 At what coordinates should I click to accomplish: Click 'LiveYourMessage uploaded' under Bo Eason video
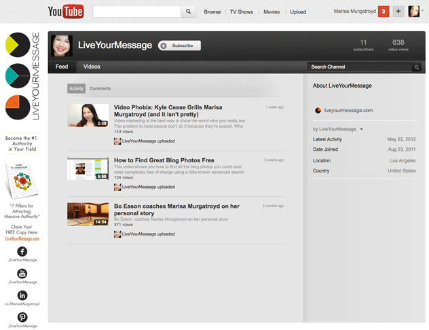pos(149,234)
